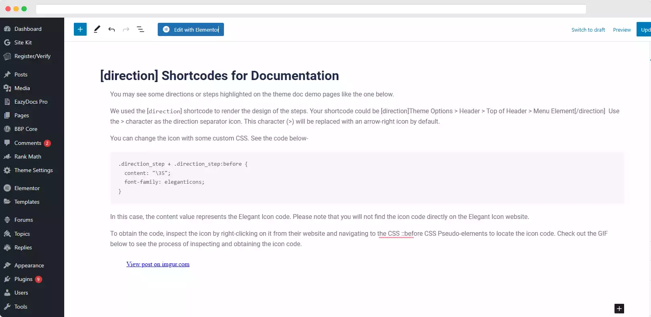Click the Plugins plug icon
Viewport: 651px width, 317px height.
[x=7, y=279]
